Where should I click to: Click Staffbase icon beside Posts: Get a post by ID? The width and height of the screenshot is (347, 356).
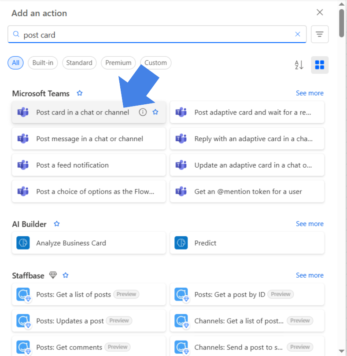coord(181,294)
